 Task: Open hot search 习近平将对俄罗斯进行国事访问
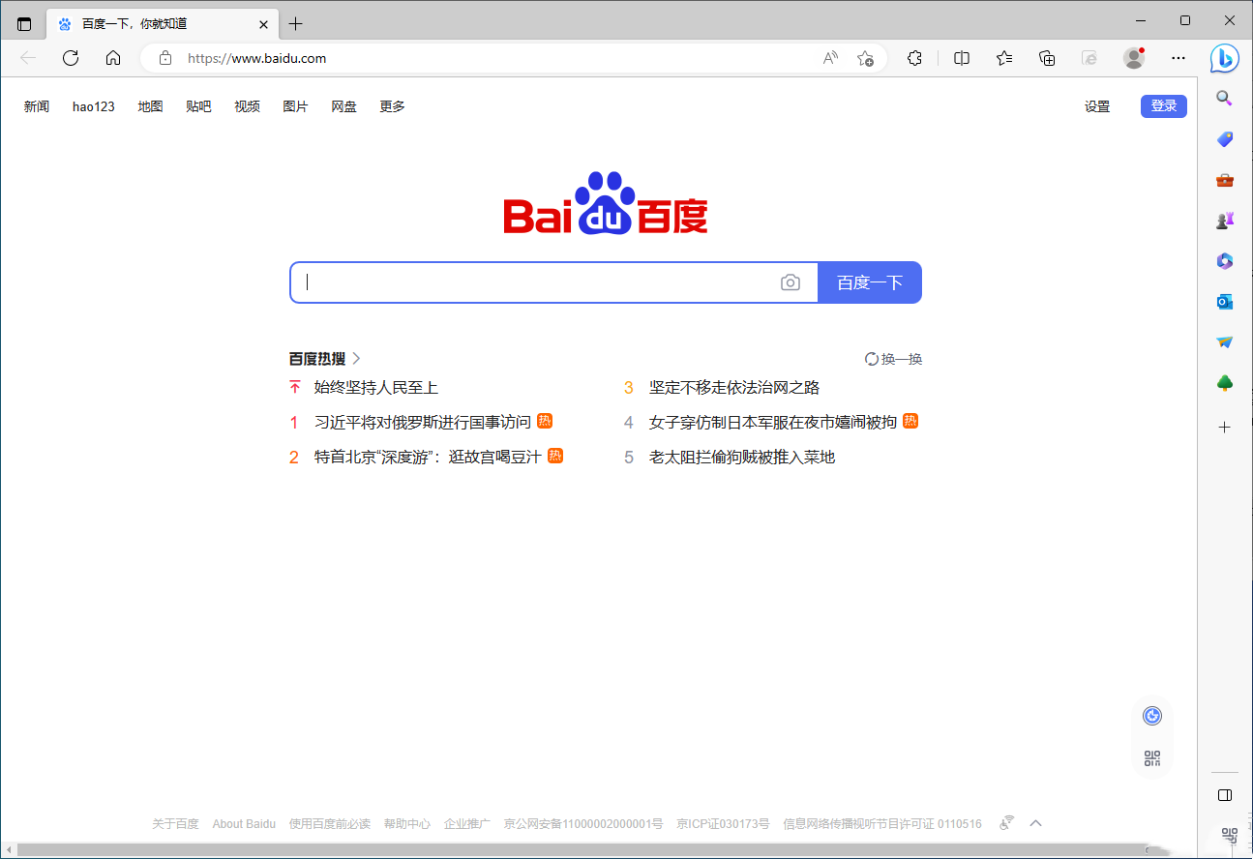coord(423,422)
